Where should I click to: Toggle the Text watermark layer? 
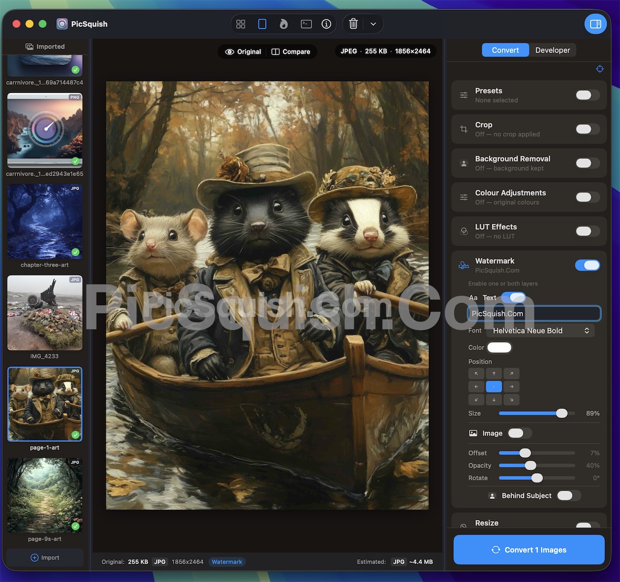click(514, 297)
